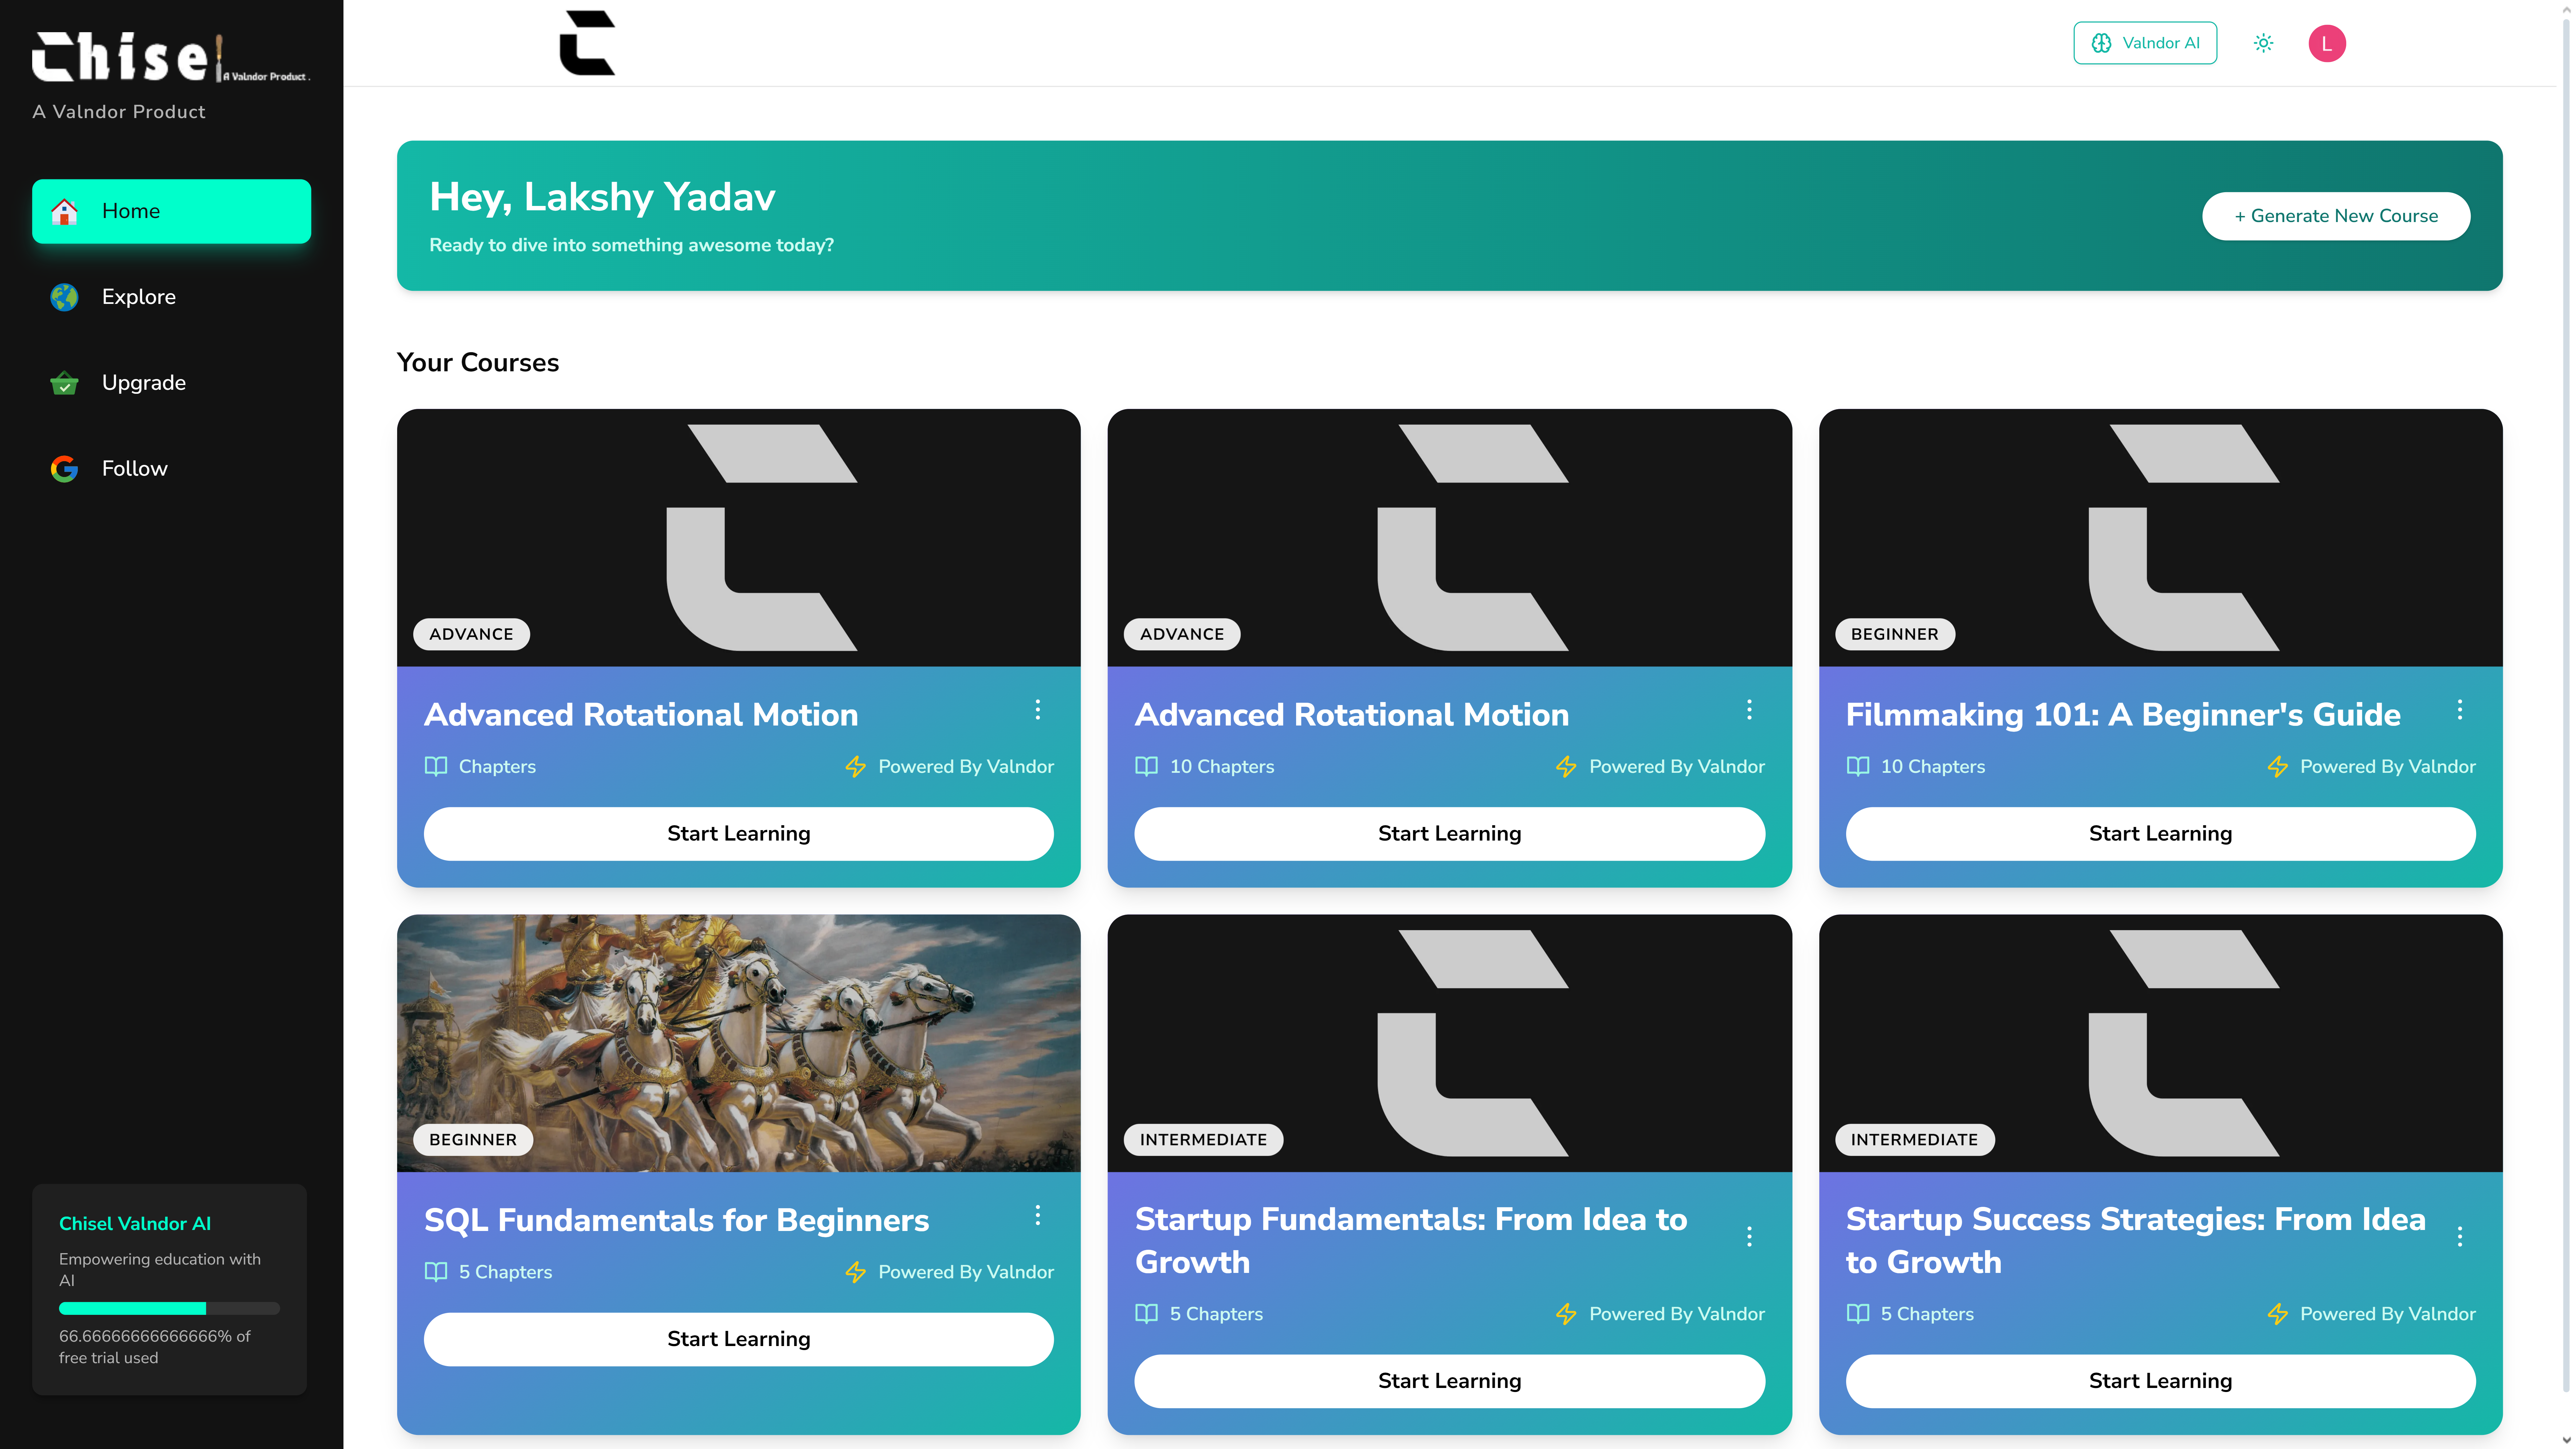Image resolution: width=2576 pixels, height=1449 pixels.
Task: Click lightning bolt on 10-chapter Advanced Rotational card
Action: (1566, 767)
